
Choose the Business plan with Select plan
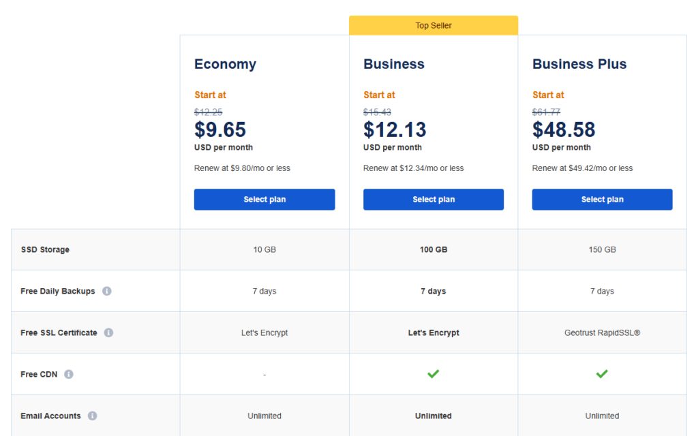pos(434,200)
